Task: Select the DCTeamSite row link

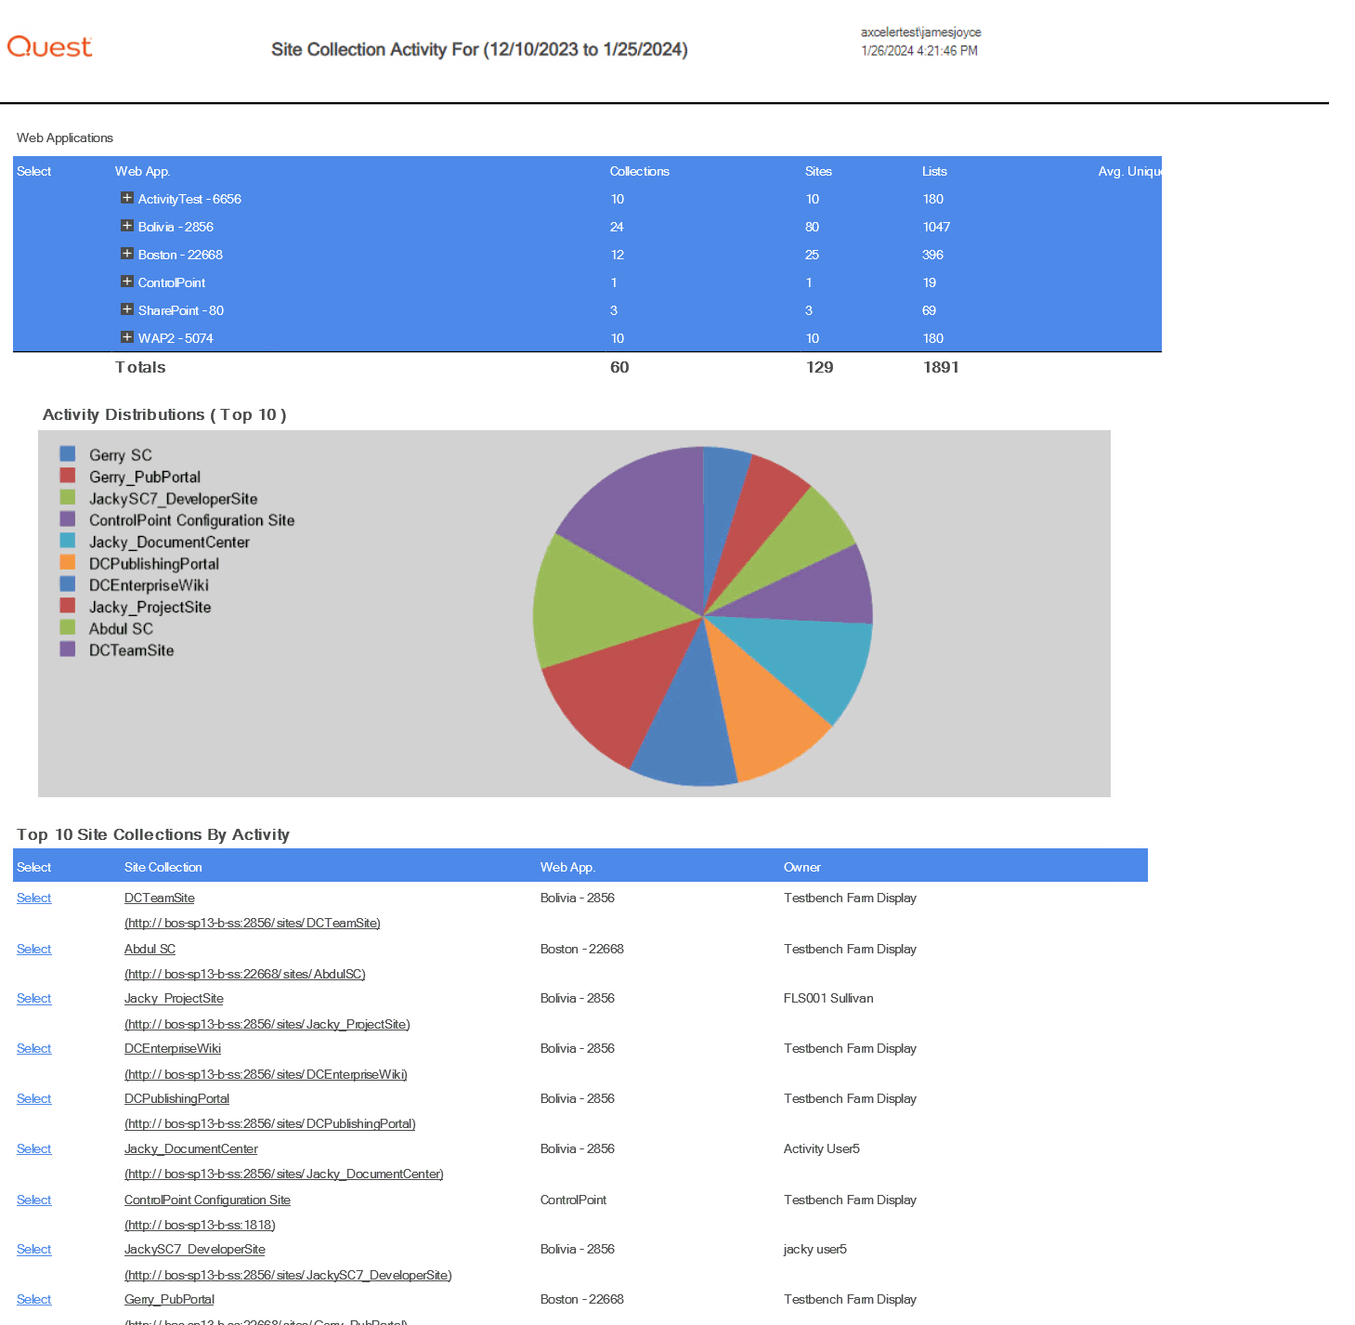Action: [x=33, y=898]
